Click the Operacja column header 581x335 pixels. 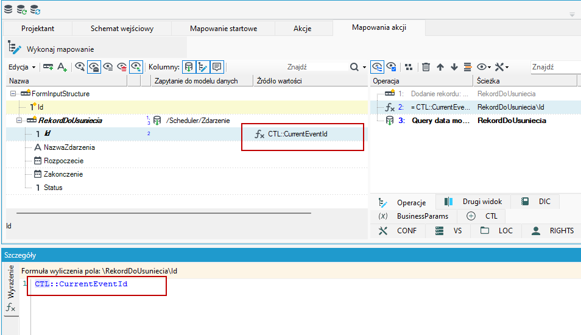pos(421,81)
